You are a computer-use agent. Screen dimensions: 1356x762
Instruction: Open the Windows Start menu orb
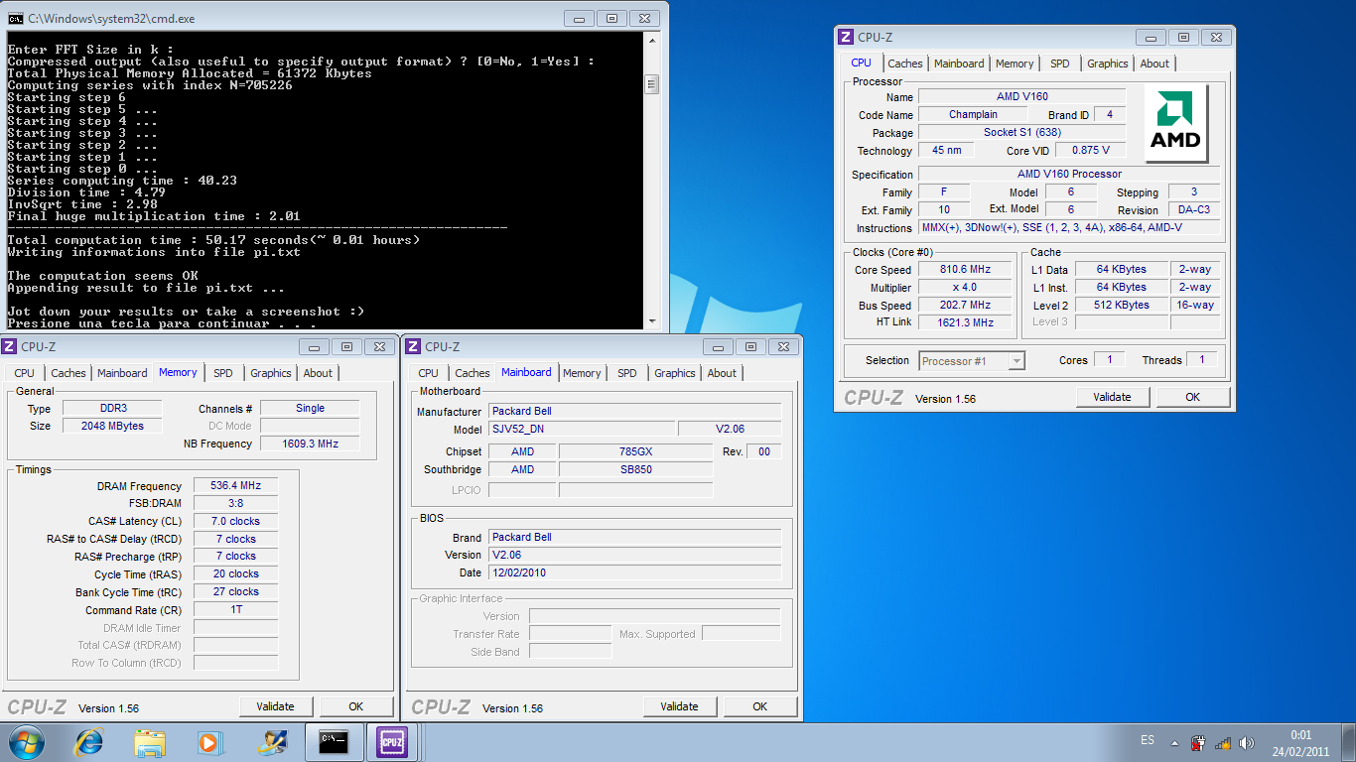click(27, 741)
